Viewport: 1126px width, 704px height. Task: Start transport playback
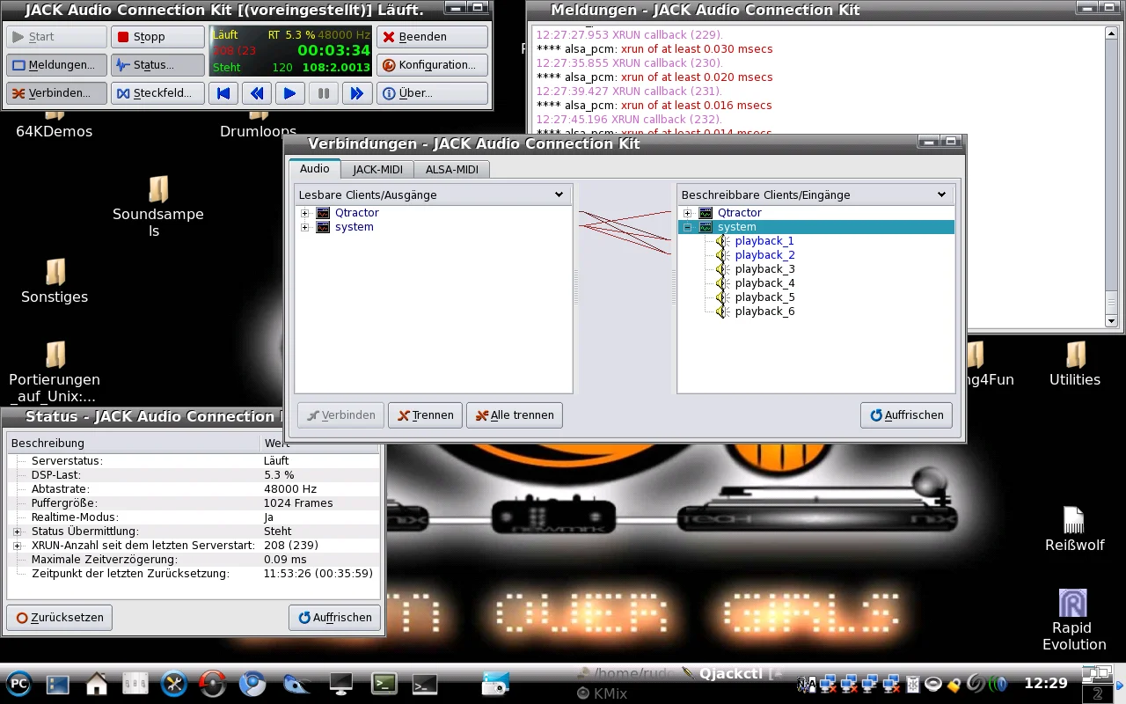coord(290,93)
